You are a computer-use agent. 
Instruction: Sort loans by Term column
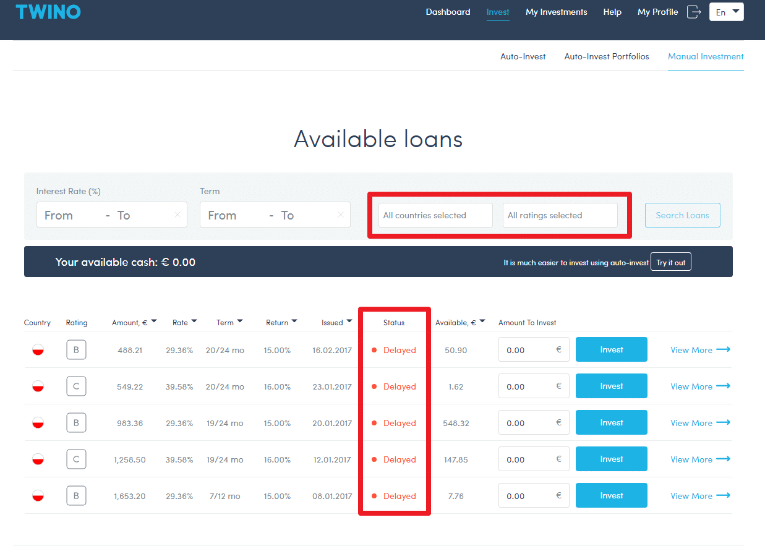pyautogui.click(x=229, y=322)
